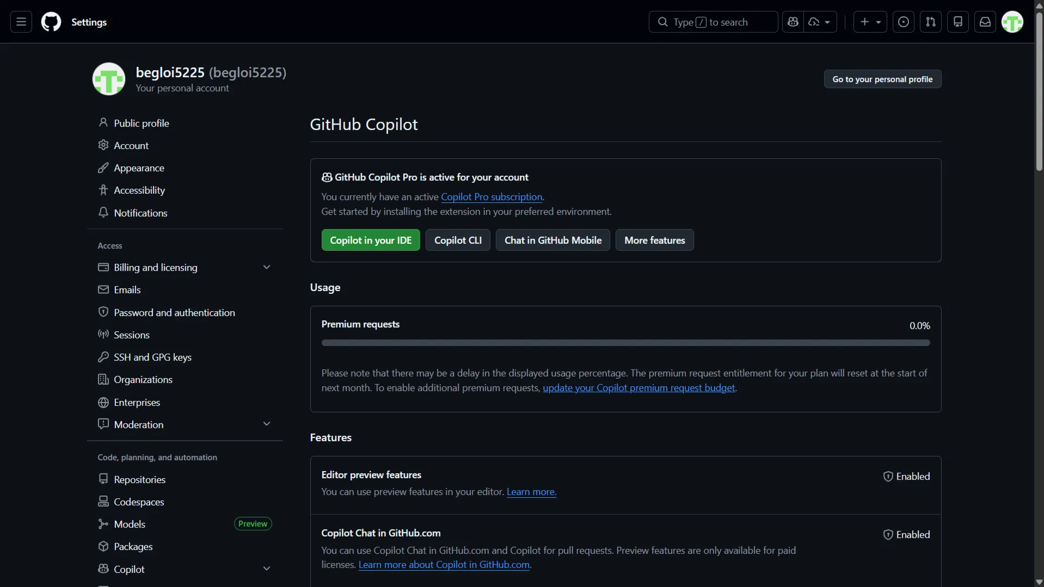1044x587 pixels.
Task: Click the Premium requests usage bar
Action: coord(625,343)
